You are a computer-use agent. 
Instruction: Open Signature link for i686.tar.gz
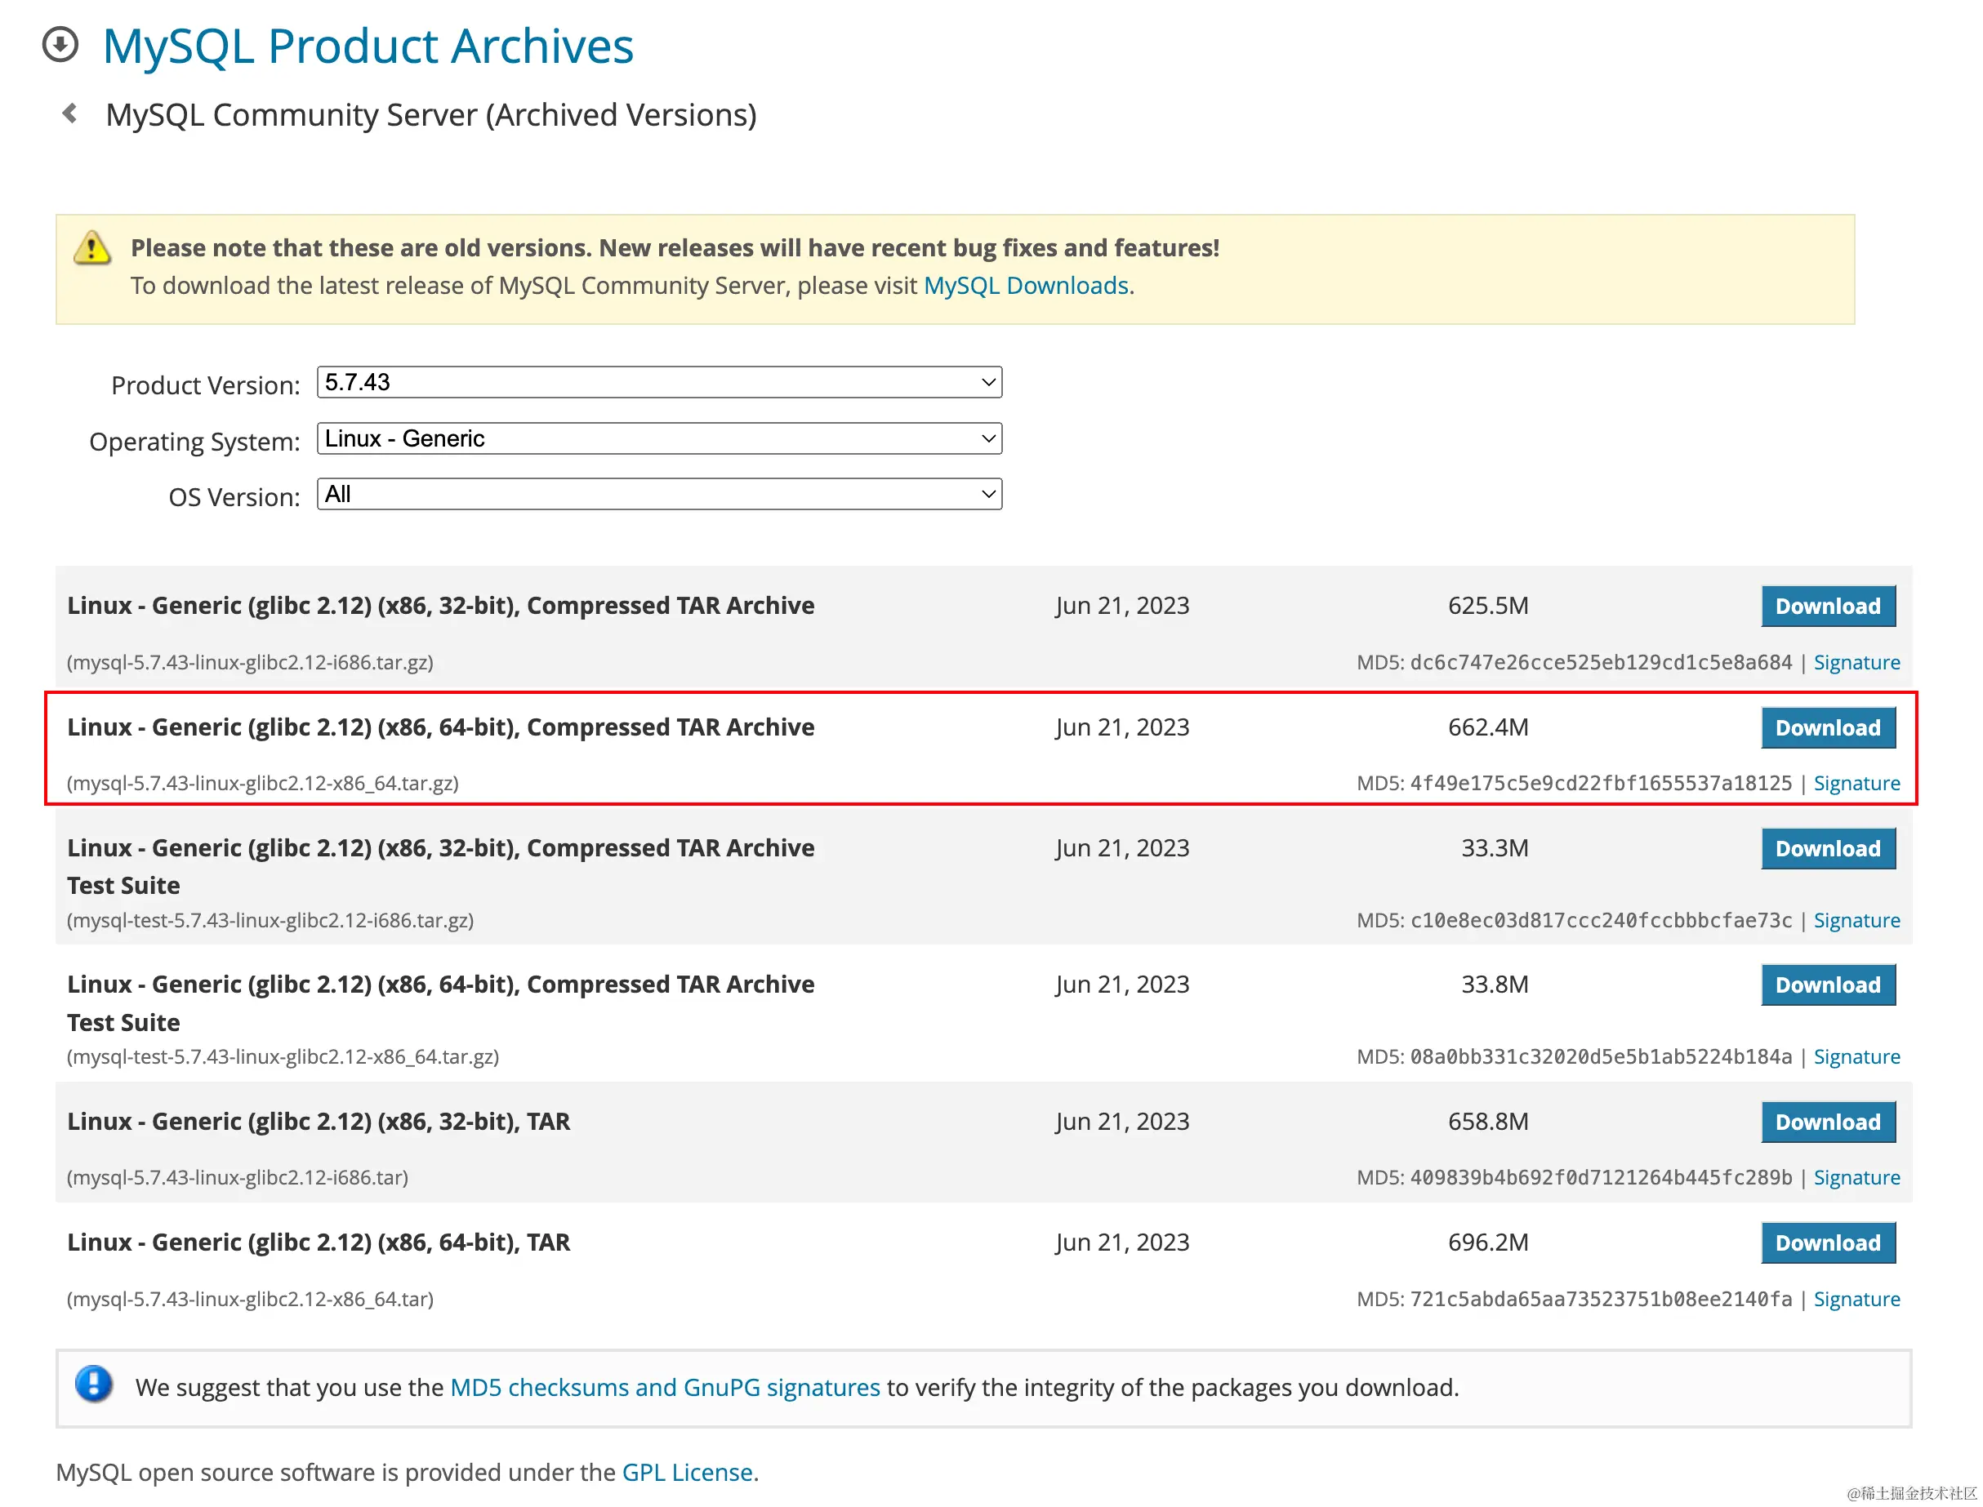(1856, 662)
